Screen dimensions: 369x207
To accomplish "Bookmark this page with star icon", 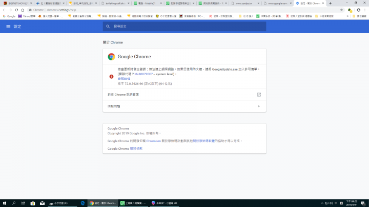I will tap(341, 10).
